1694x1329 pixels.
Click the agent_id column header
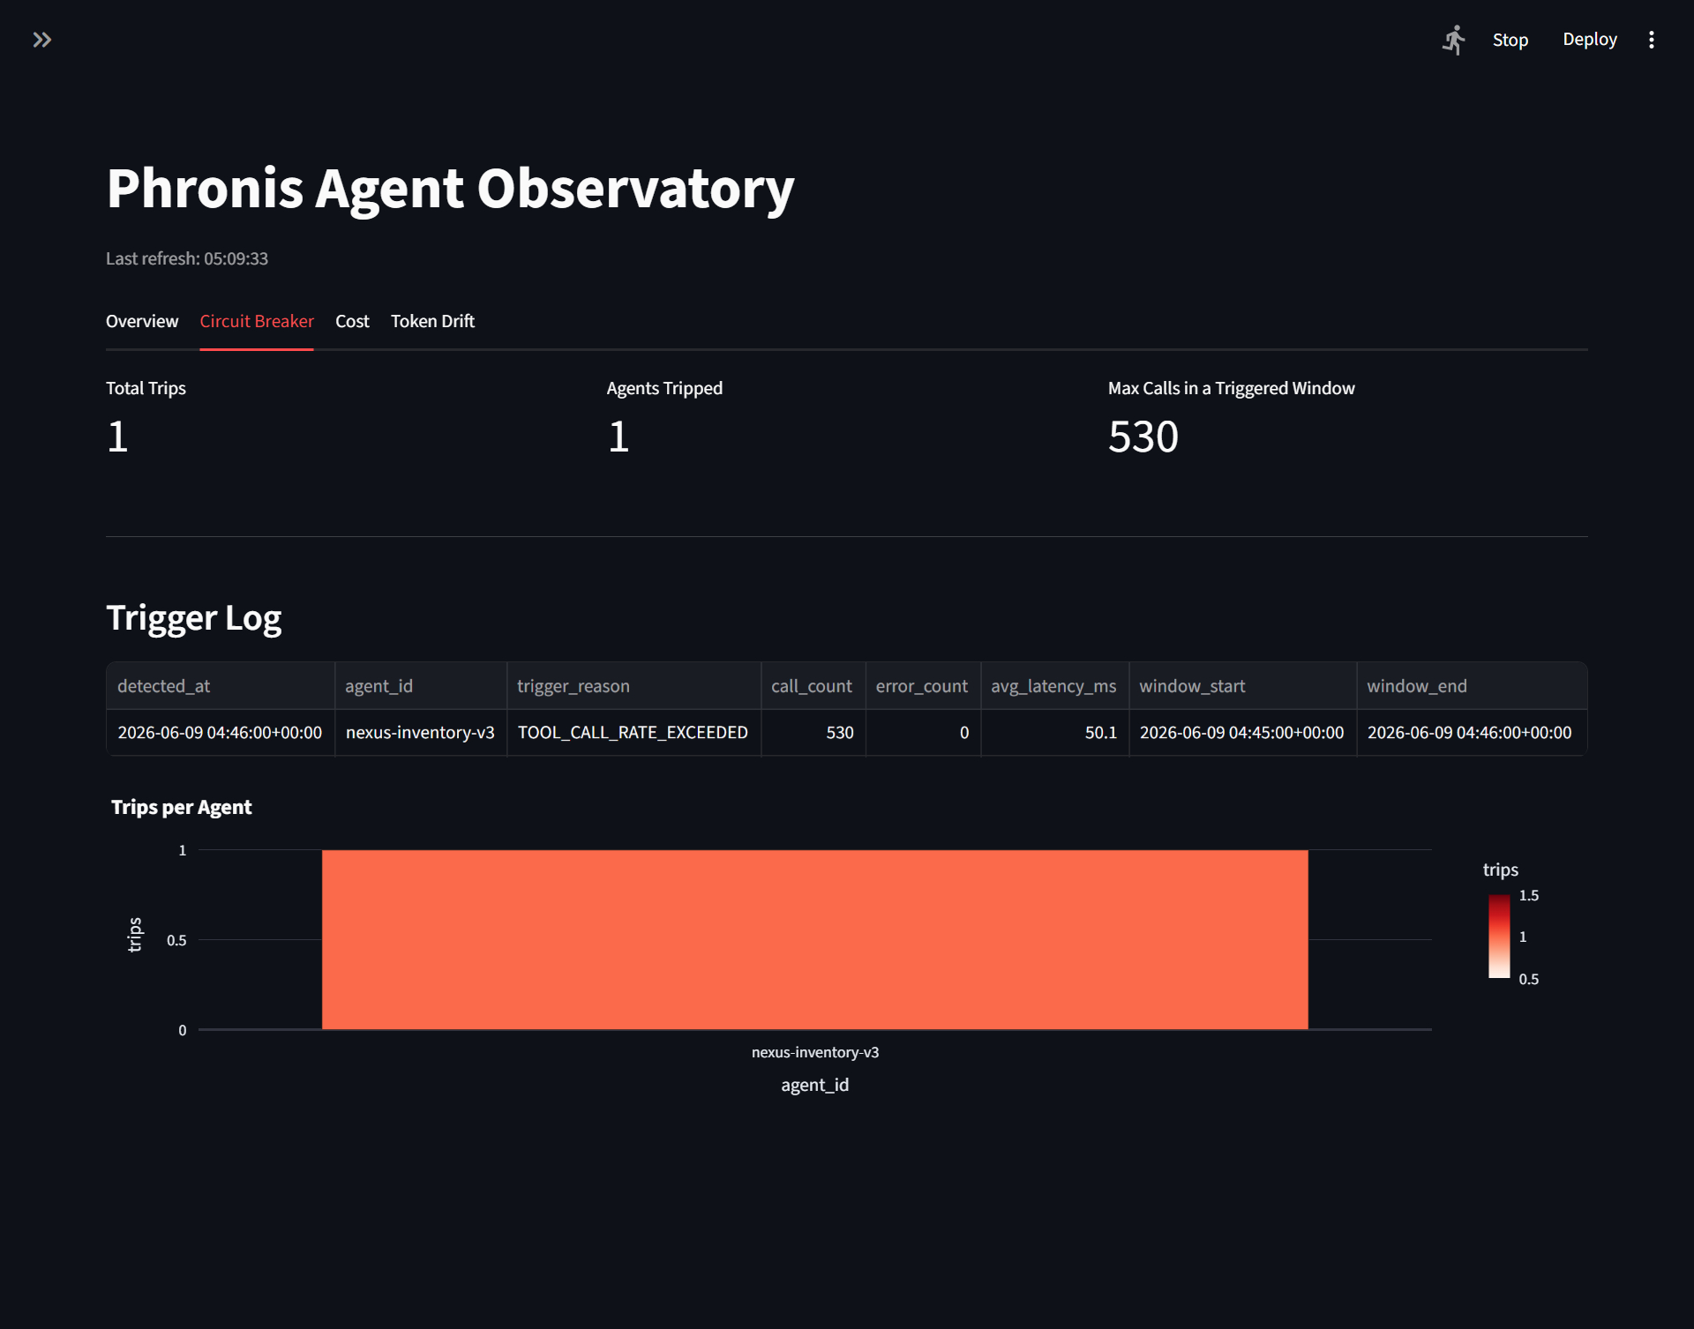coord(421,686)
